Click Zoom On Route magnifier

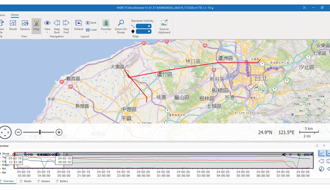(121, 26)
